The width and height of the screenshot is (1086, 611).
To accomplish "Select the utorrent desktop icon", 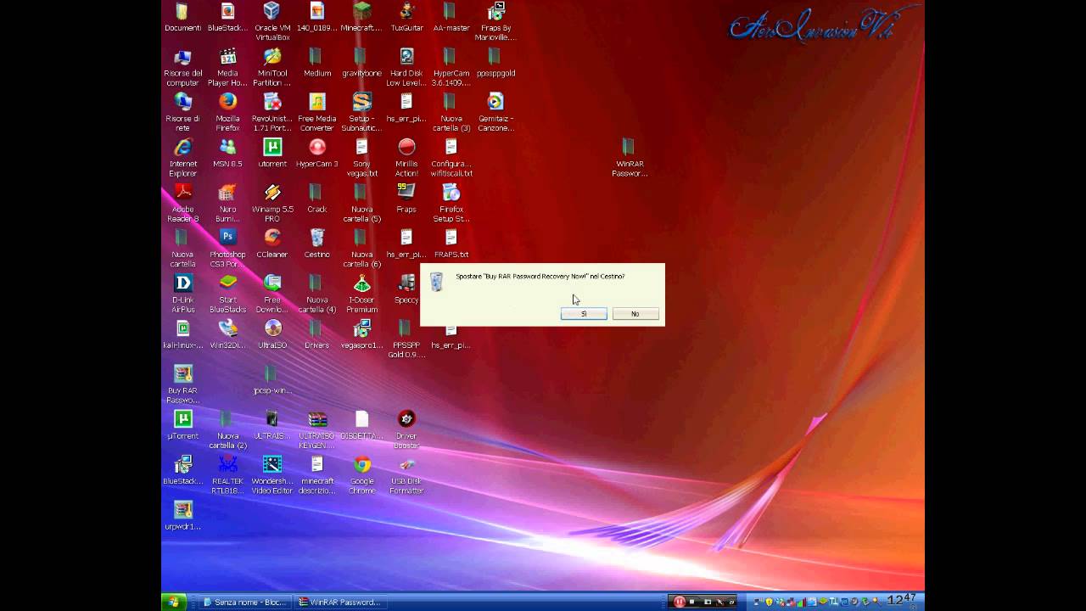I will click(272, 154).
